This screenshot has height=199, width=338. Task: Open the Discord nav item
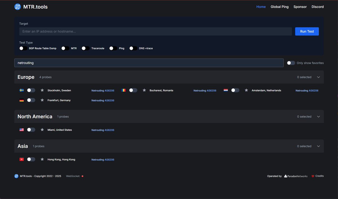(318, 7)
